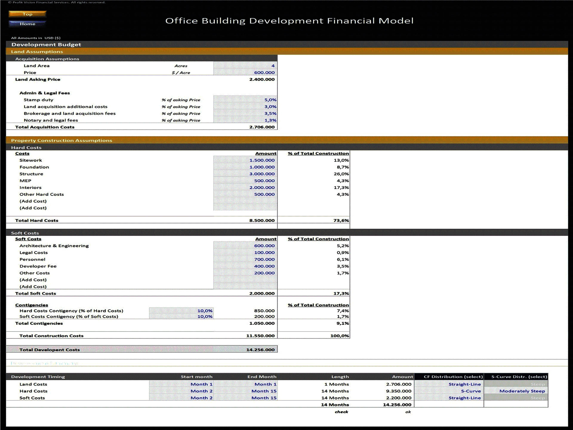Select the Stamp duty percentage cell
The width and height of the screenshot is (573, 430).
[245, 100]
